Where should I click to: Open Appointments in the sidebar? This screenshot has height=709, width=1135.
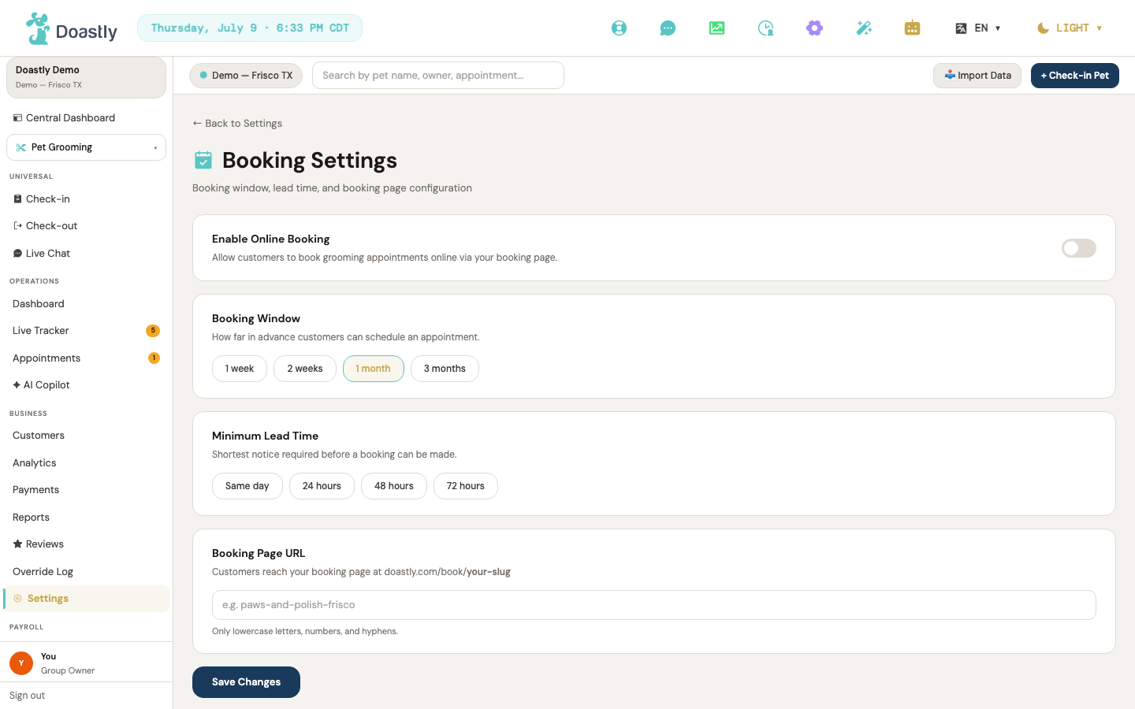86,358
